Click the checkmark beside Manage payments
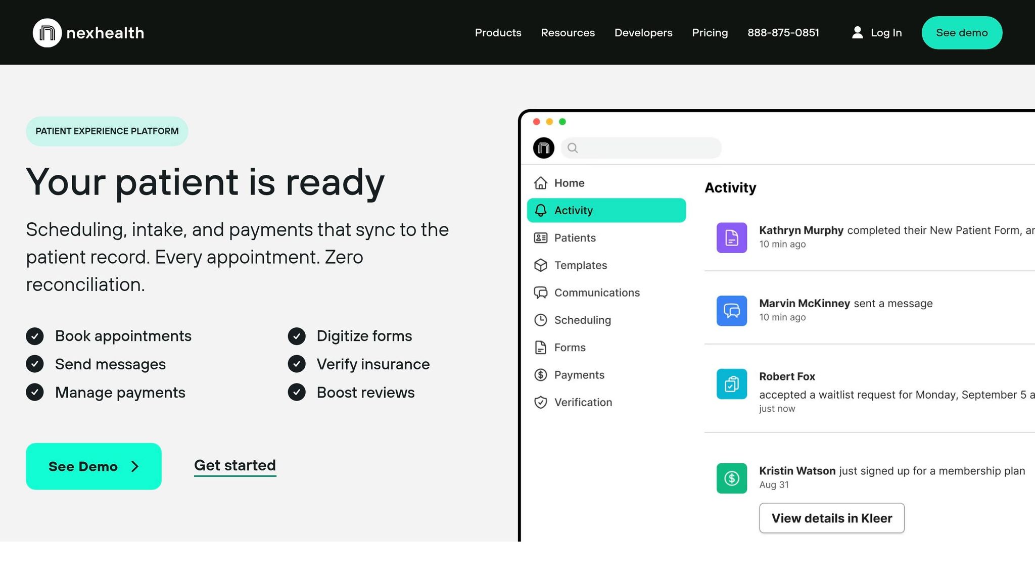Image resolution: width=1035 pixels, height=582 pixels. (x=35, y=392)
